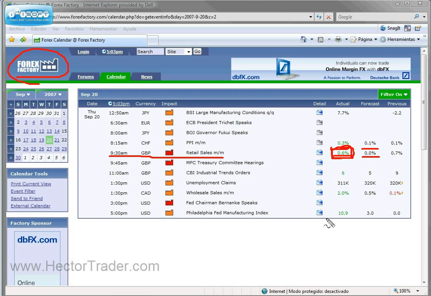Open the Edición menu
Screen dimensions: 431x296
click(x=38, y=29)
